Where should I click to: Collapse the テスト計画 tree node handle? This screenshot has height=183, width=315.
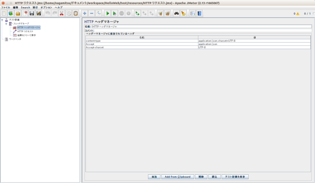[x=2, y=20]
